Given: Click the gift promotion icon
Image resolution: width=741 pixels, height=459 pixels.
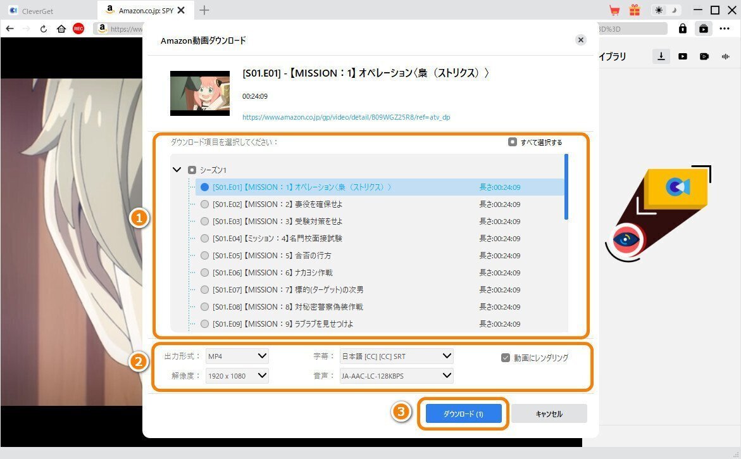Looking at the screenshot, I should 633,9.
